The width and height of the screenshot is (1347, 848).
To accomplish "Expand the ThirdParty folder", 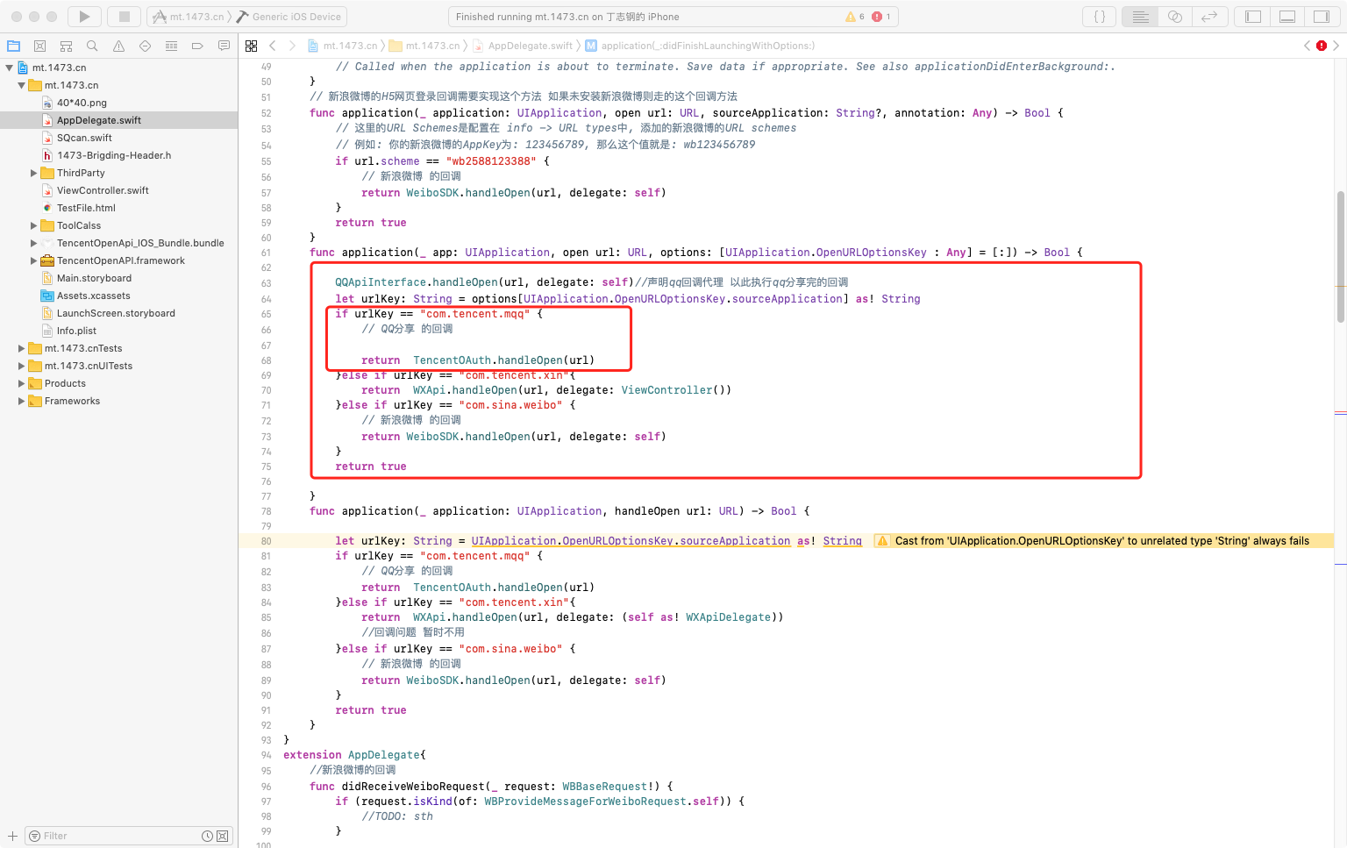I will (x=34, y=173).
